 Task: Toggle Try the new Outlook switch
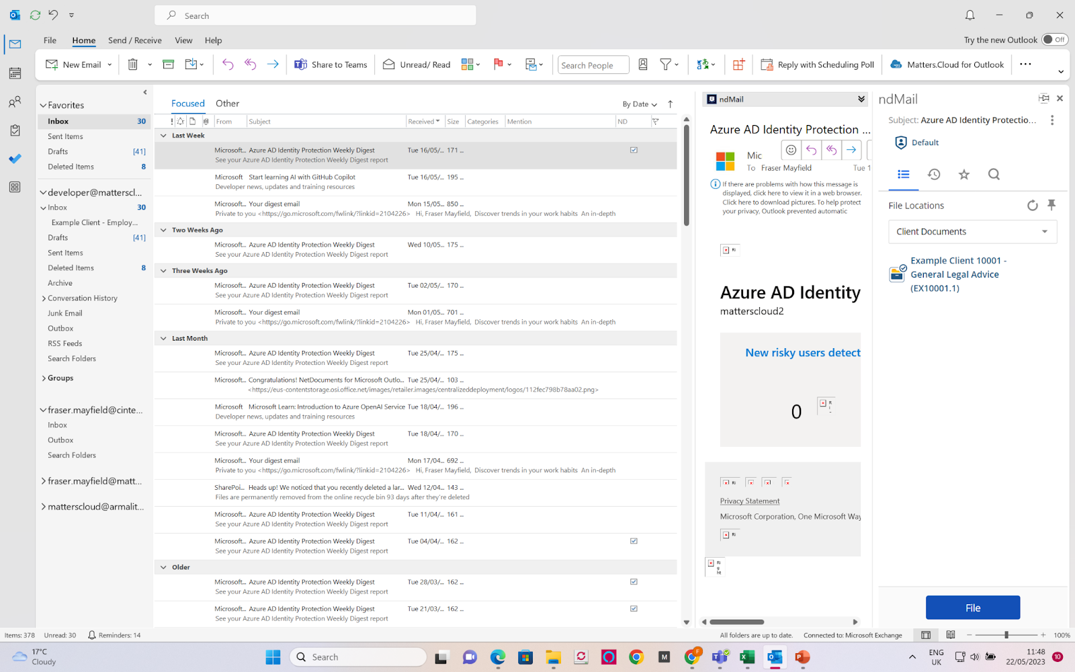pyautogui.click(x=1055, y=40)
